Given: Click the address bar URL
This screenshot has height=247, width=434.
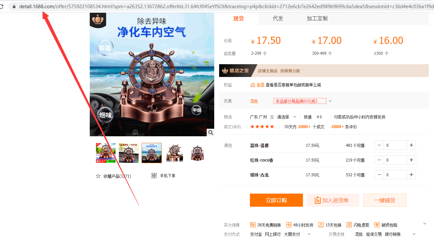Looking at the screenshot, I should [x=227, y=6].
